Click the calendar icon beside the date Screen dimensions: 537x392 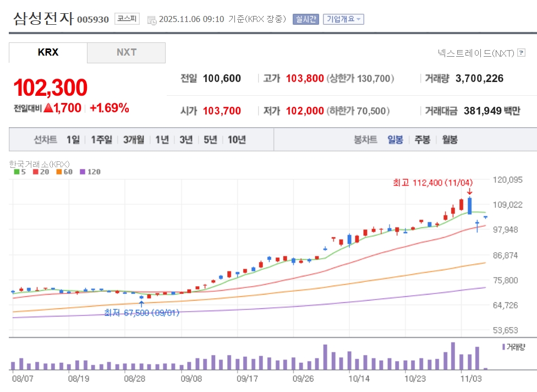click(152, 20)
